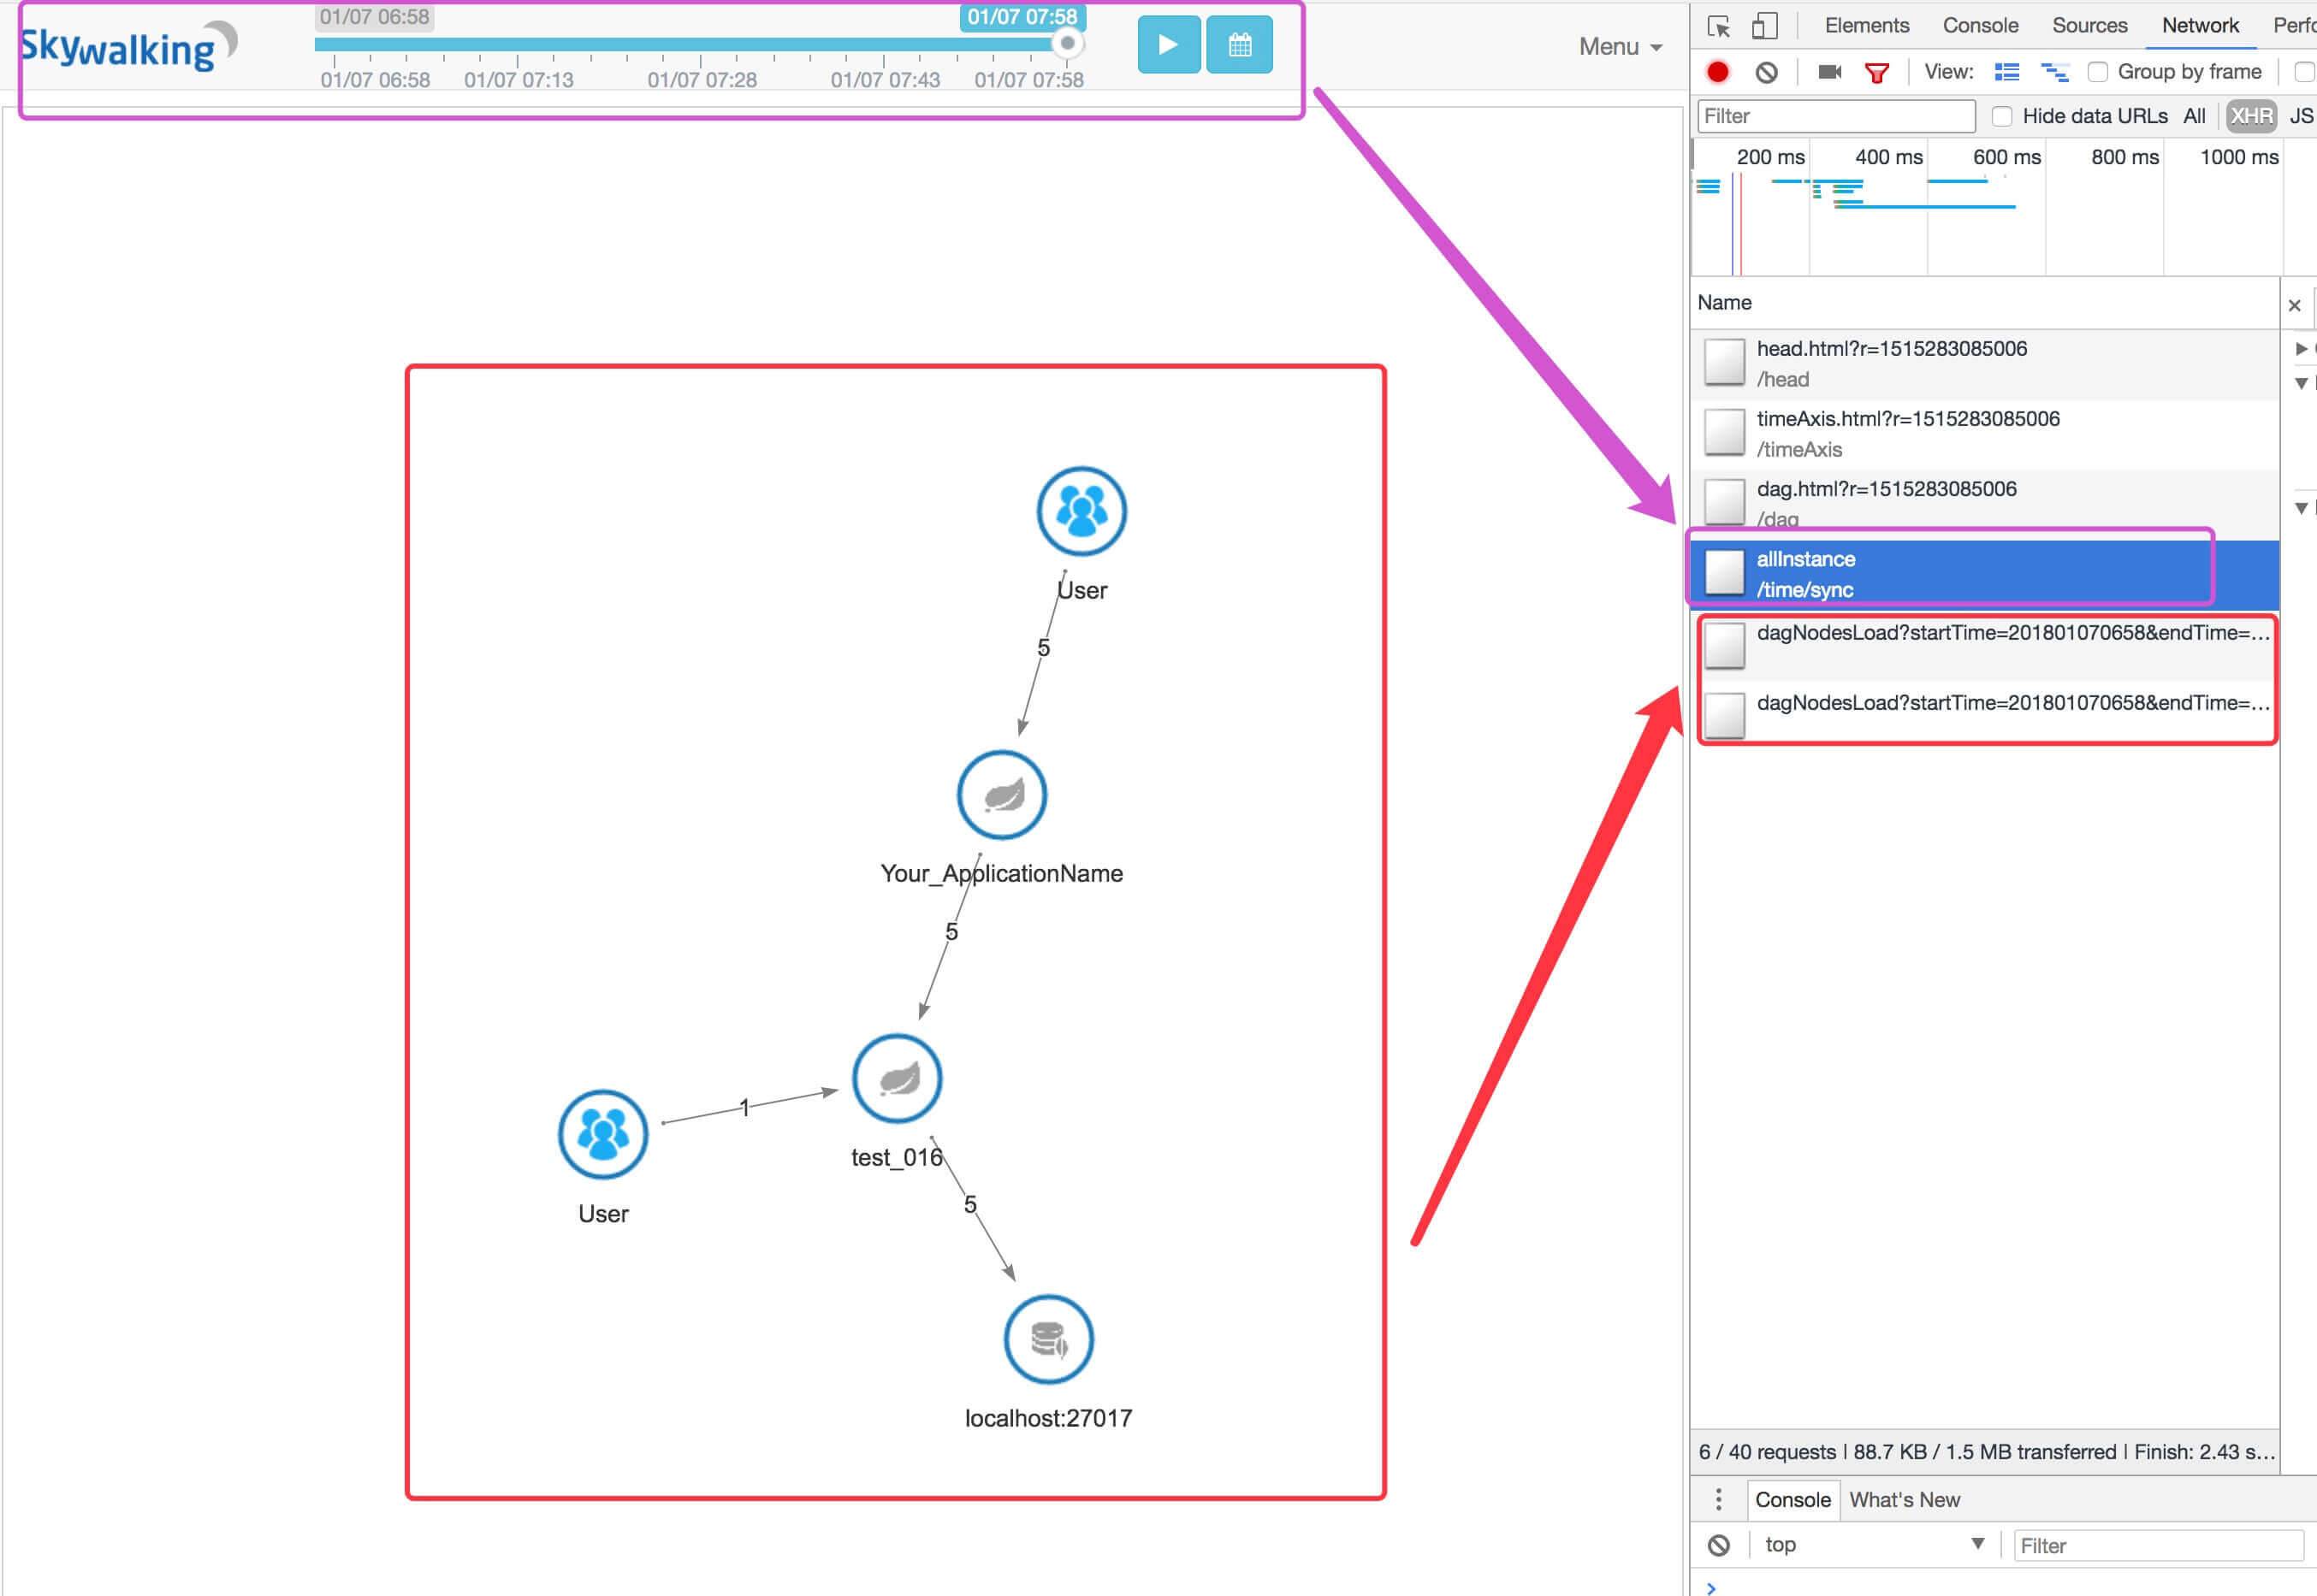
Task: Toggle the red network filter funnel icon
Action: 1877,72
